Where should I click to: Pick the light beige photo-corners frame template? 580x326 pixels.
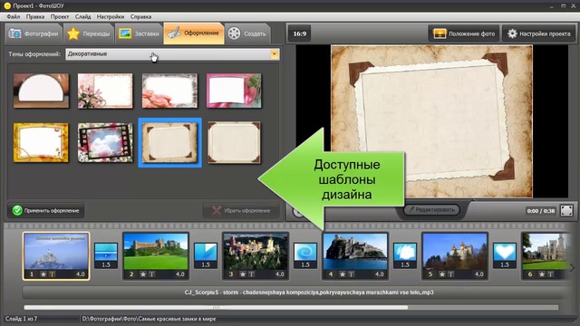pyautogui.click(x=234, y=143)
